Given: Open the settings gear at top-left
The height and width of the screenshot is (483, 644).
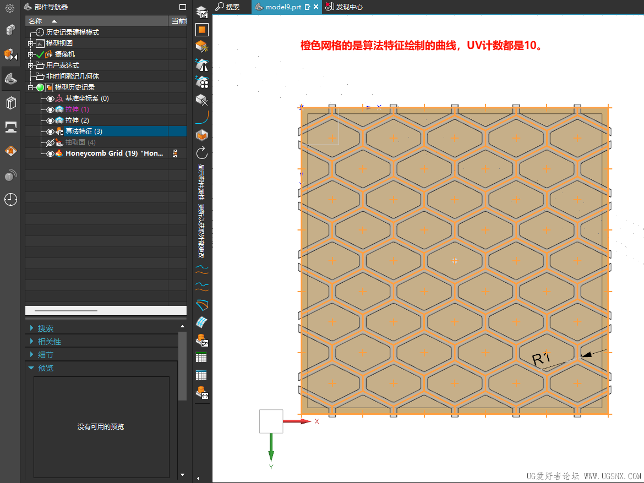Looking at the screenshot, I should [10, 8].
